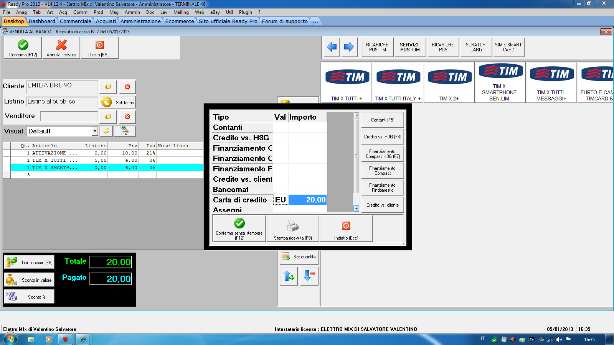Select the Contanti row in payment table
The height and width of the screenshot is (345, 614).
pos(269,127)
